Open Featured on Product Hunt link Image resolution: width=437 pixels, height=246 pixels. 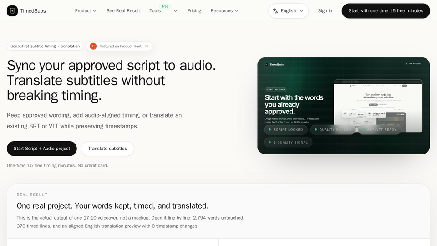pos(119,46)
